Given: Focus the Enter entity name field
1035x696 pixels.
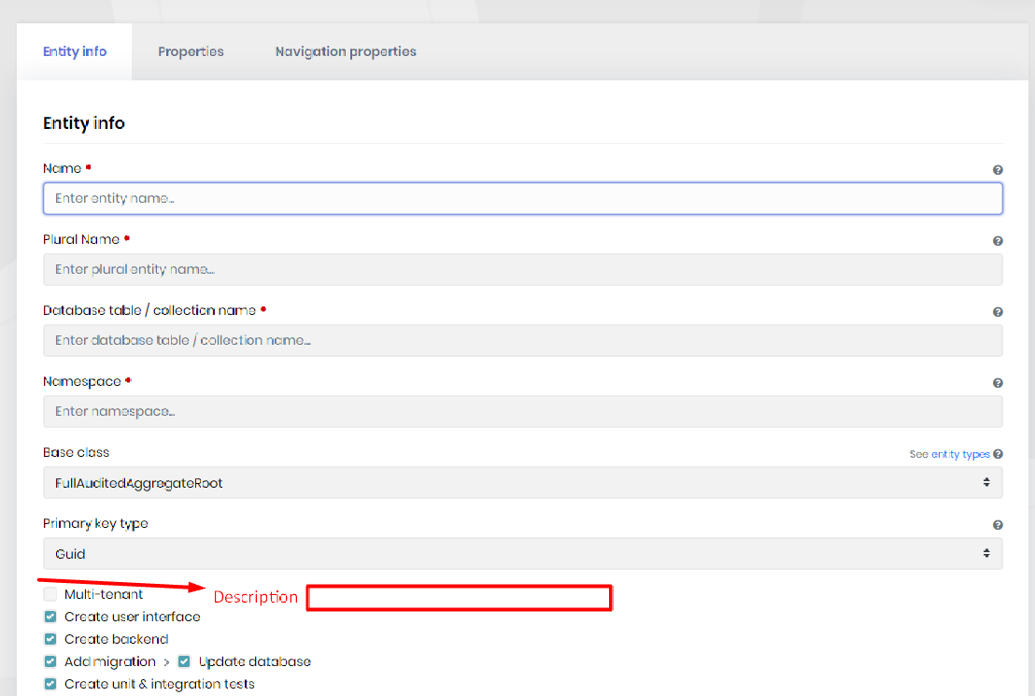Looking at the screenshot, I should tap(522, 198).
